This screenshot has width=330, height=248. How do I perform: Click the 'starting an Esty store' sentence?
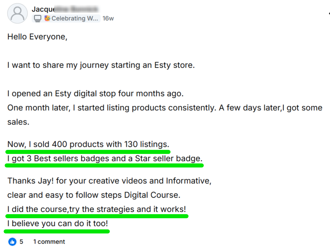[x=101, y=65]
